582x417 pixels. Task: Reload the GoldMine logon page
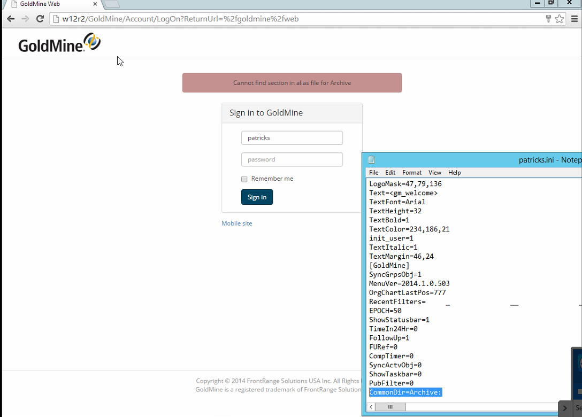(40, 19)
